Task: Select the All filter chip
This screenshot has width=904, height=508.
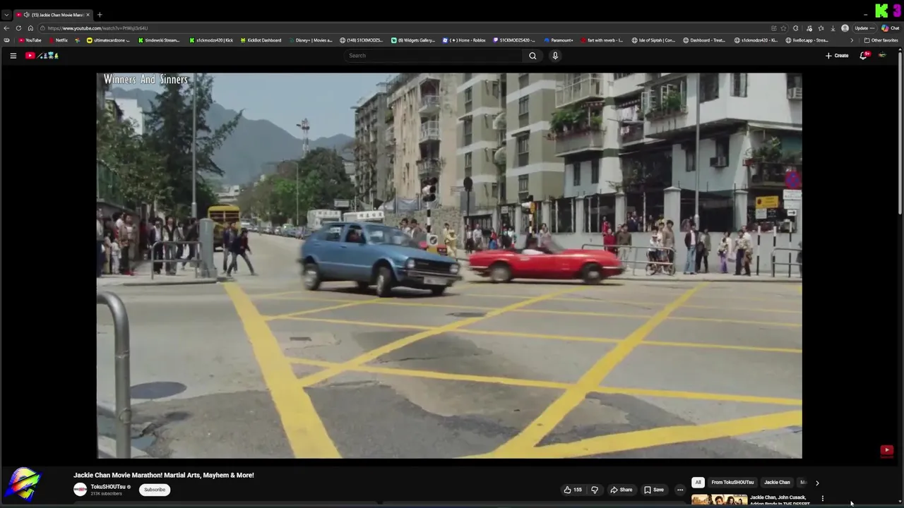Action: [698, 483]
